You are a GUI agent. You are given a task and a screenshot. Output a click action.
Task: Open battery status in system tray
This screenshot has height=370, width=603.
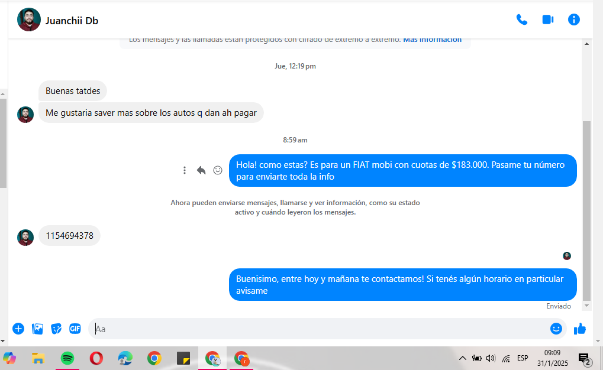(476, 358)
